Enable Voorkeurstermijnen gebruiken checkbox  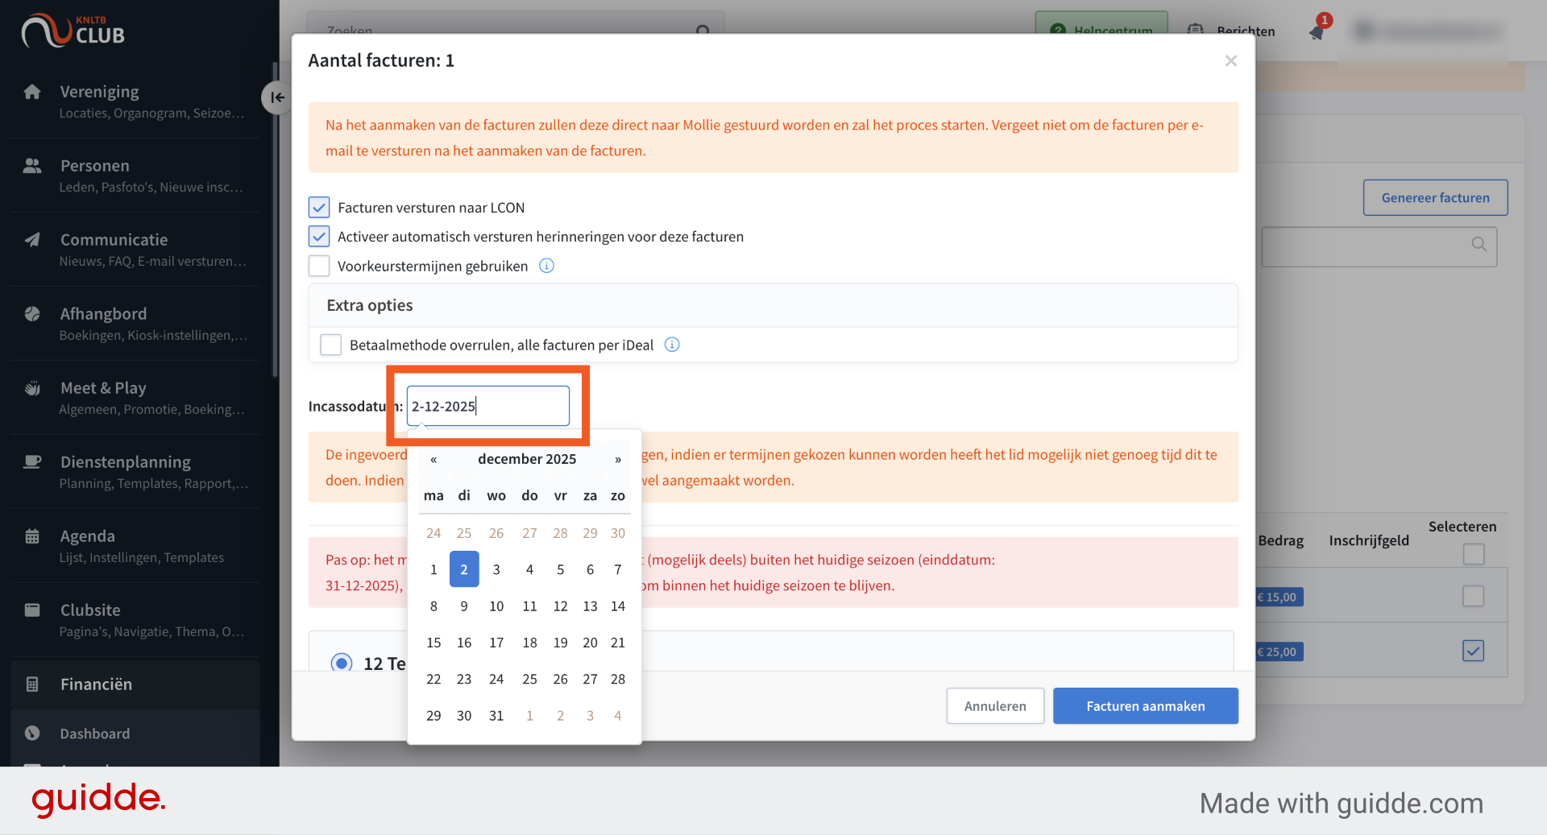tap(319, 266)
